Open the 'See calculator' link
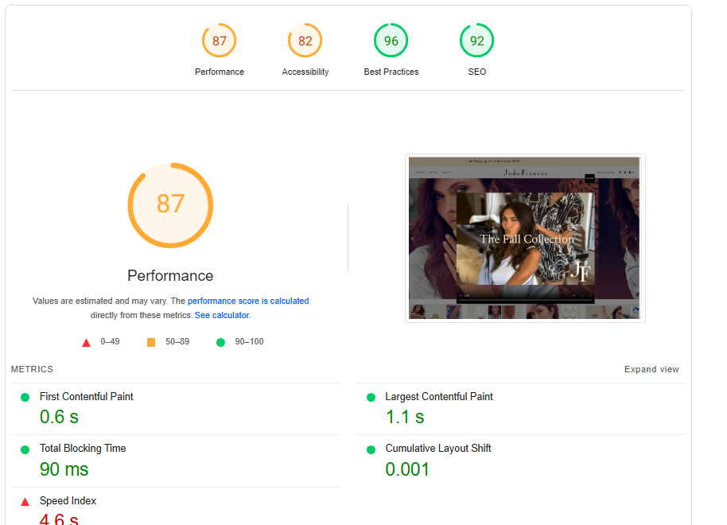 point(222,315)
